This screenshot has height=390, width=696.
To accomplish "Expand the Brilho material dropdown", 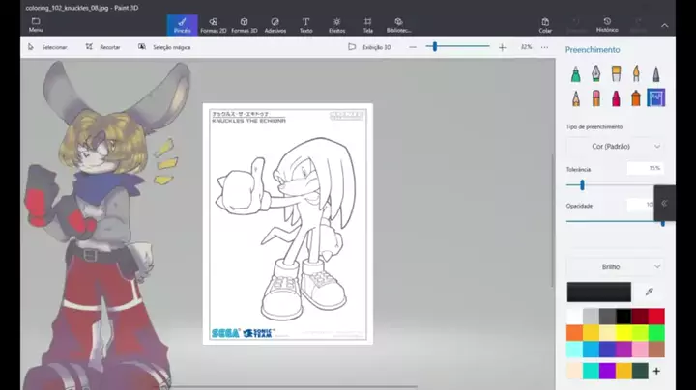I will click(615, 266).
